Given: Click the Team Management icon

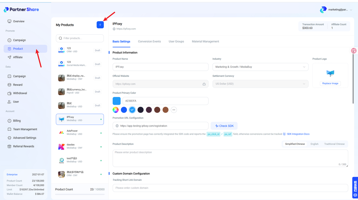Looking at the screenshot, I should pyautogui.click(x=9, y=129).
